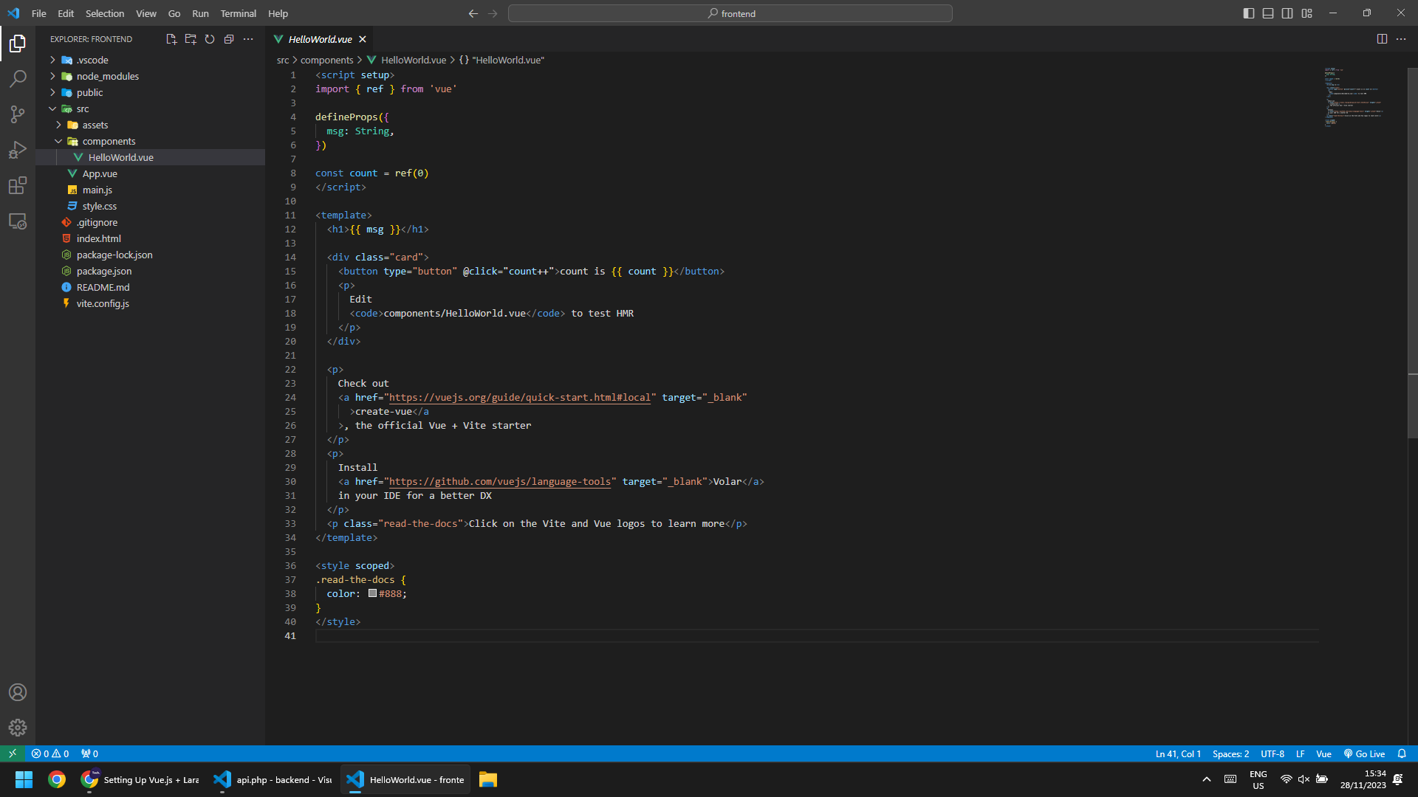Open Run and Debug view
The image size is (1418, 797).
coord(18,150)
